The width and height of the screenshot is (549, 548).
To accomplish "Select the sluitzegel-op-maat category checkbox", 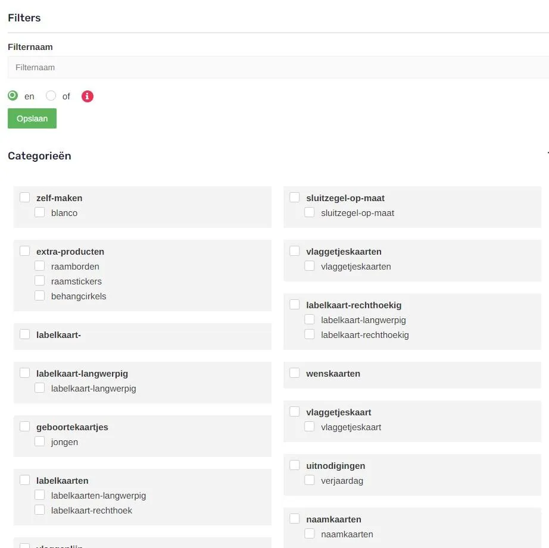I will [294, 197].
